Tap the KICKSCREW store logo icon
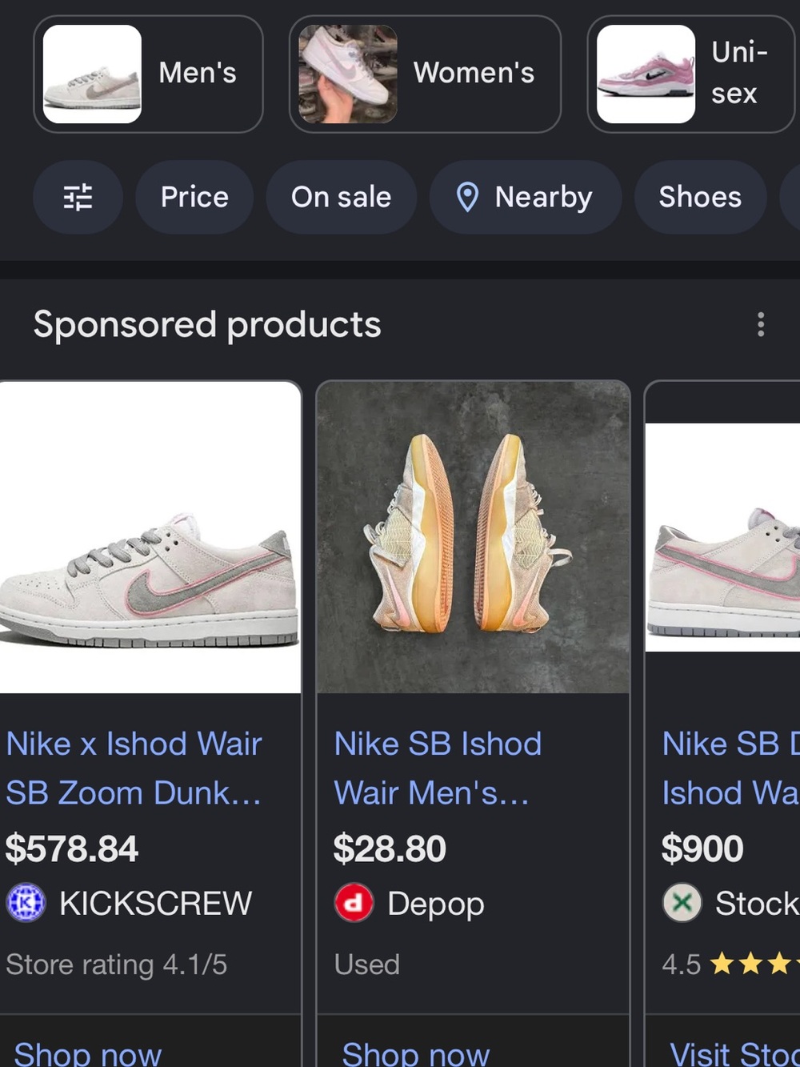Screen dimensions: 800x1067 pos(26,903)
